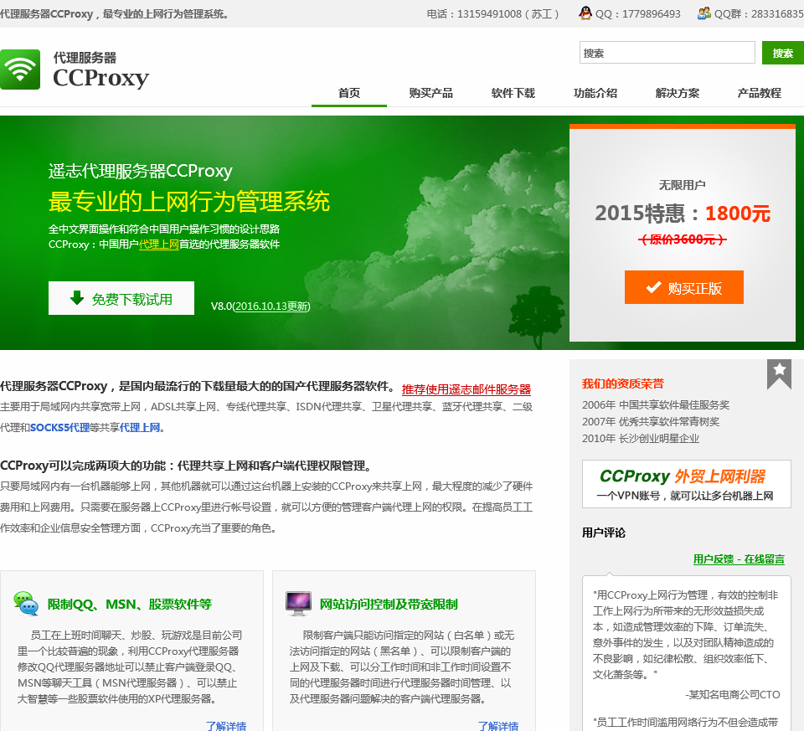Open the 2016.10.13更新 version link
This screenshot has width=804, height=731.
click(x=271, y=306)
